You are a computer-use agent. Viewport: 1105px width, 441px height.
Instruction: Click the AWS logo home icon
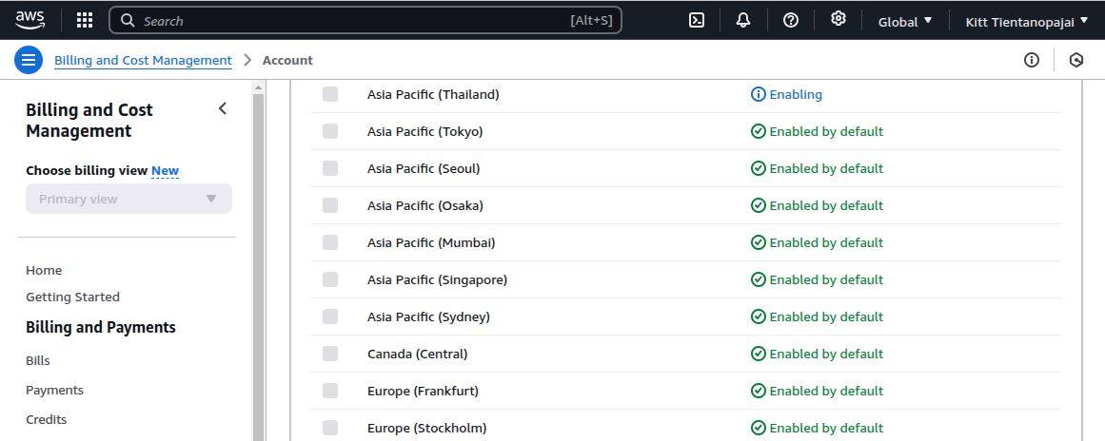[30, 20]
